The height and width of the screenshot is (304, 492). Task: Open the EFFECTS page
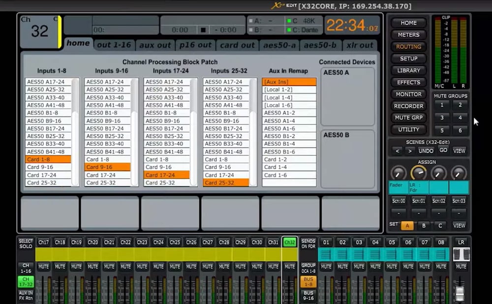click(x=408, y=82)
